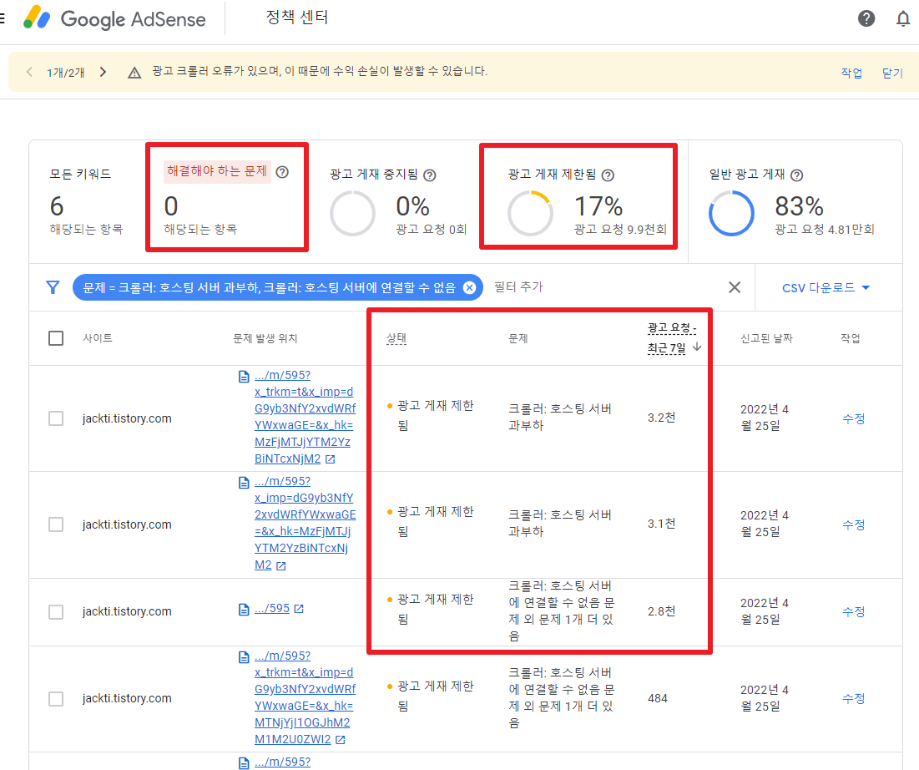Click help icon beside 광고 게재 중지됨

(x=430, y=175)
